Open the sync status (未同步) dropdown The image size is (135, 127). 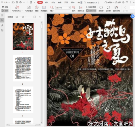coord(109,2)
